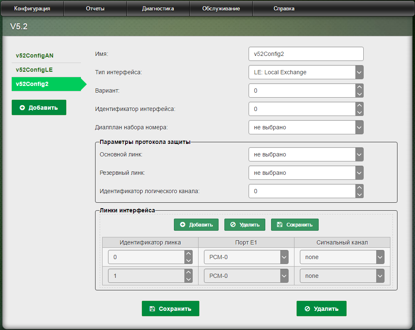Open the Тип интерфейса dropdown

(x=306, y=72)
